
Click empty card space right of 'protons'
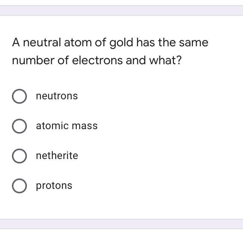(155, 186)
